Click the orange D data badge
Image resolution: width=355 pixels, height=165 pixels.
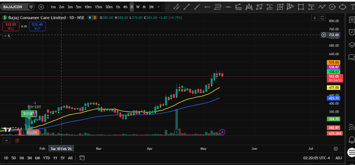coord(95,18)
